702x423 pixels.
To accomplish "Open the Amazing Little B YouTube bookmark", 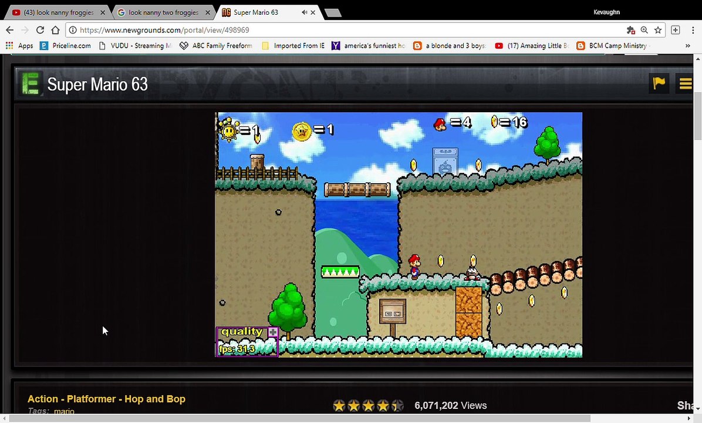I will pos(532,46).
